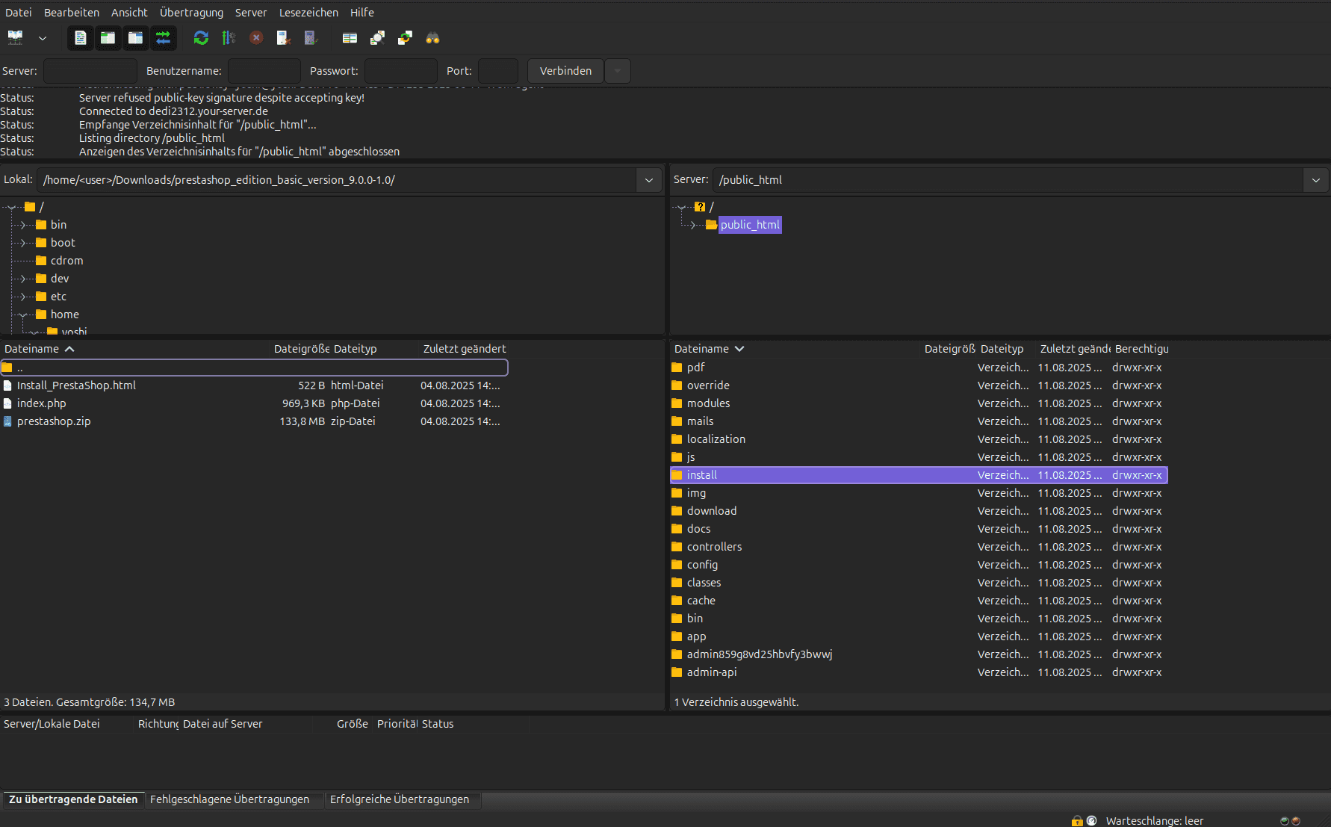
Task: Open the Übertragung menu
Action: [191, 13]
